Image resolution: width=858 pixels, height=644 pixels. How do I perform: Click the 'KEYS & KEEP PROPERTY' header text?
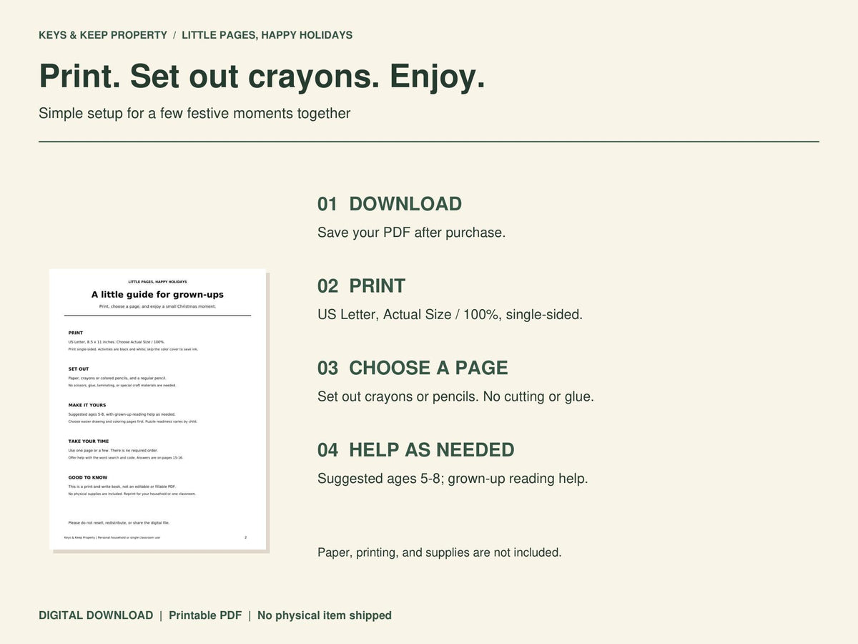[103, 35]
